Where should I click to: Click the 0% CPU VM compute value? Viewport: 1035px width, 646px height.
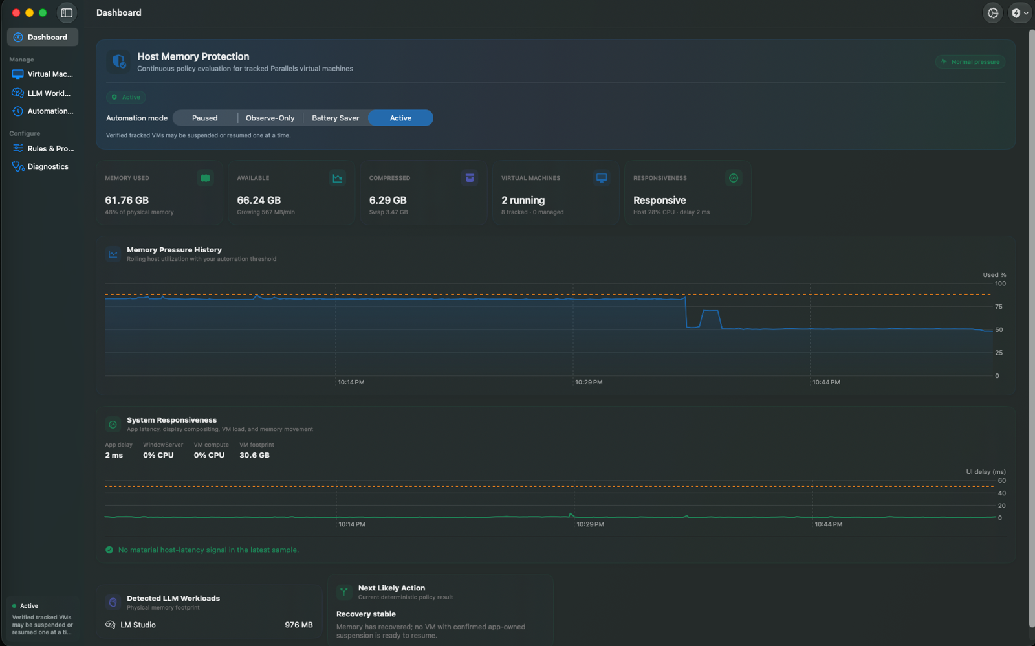click(x=209, y=456)
